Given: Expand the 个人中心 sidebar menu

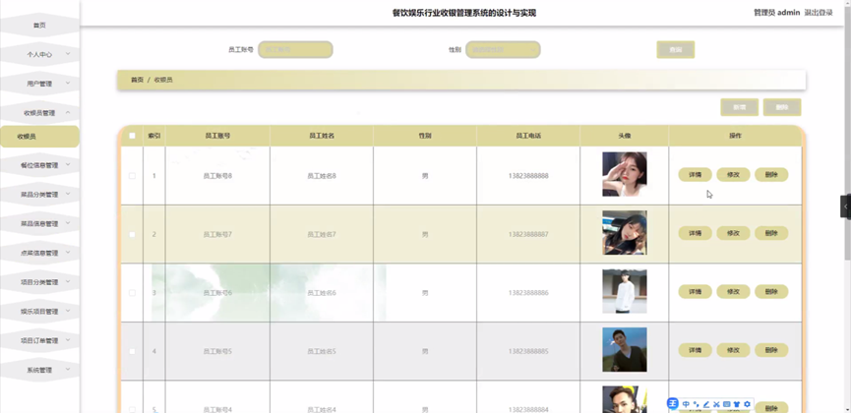Looking at the screenshot, I should 39,54.
